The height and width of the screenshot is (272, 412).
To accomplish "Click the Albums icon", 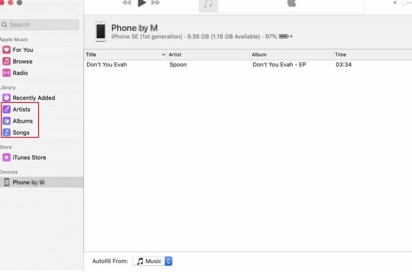I will coord(7,121).
